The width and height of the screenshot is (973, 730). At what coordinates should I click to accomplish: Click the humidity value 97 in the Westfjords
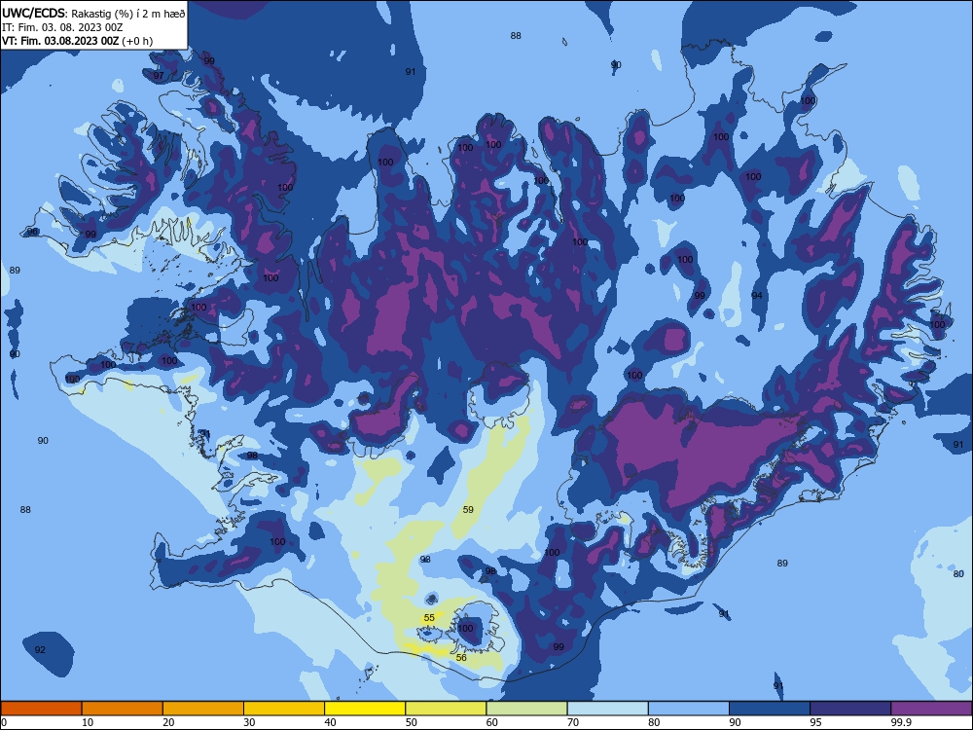tap(159, 76)
